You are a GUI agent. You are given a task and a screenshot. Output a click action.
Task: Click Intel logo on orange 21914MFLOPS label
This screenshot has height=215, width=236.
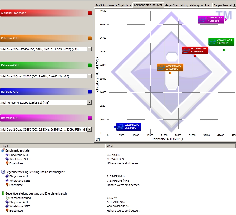tap(161, 68)
